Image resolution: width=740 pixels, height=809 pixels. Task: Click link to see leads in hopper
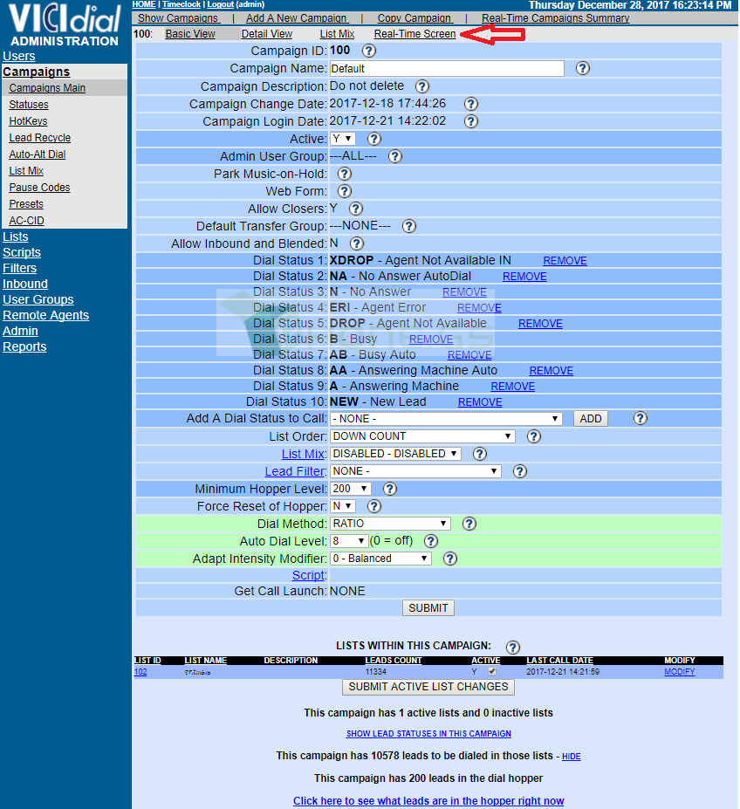(428, 801)
